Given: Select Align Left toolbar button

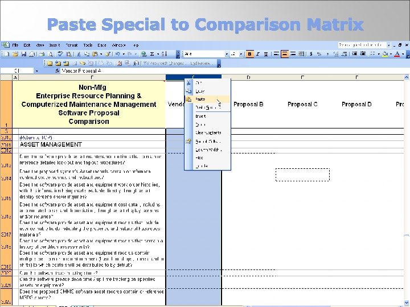Looking at the screenshot, I should point(276,54).
